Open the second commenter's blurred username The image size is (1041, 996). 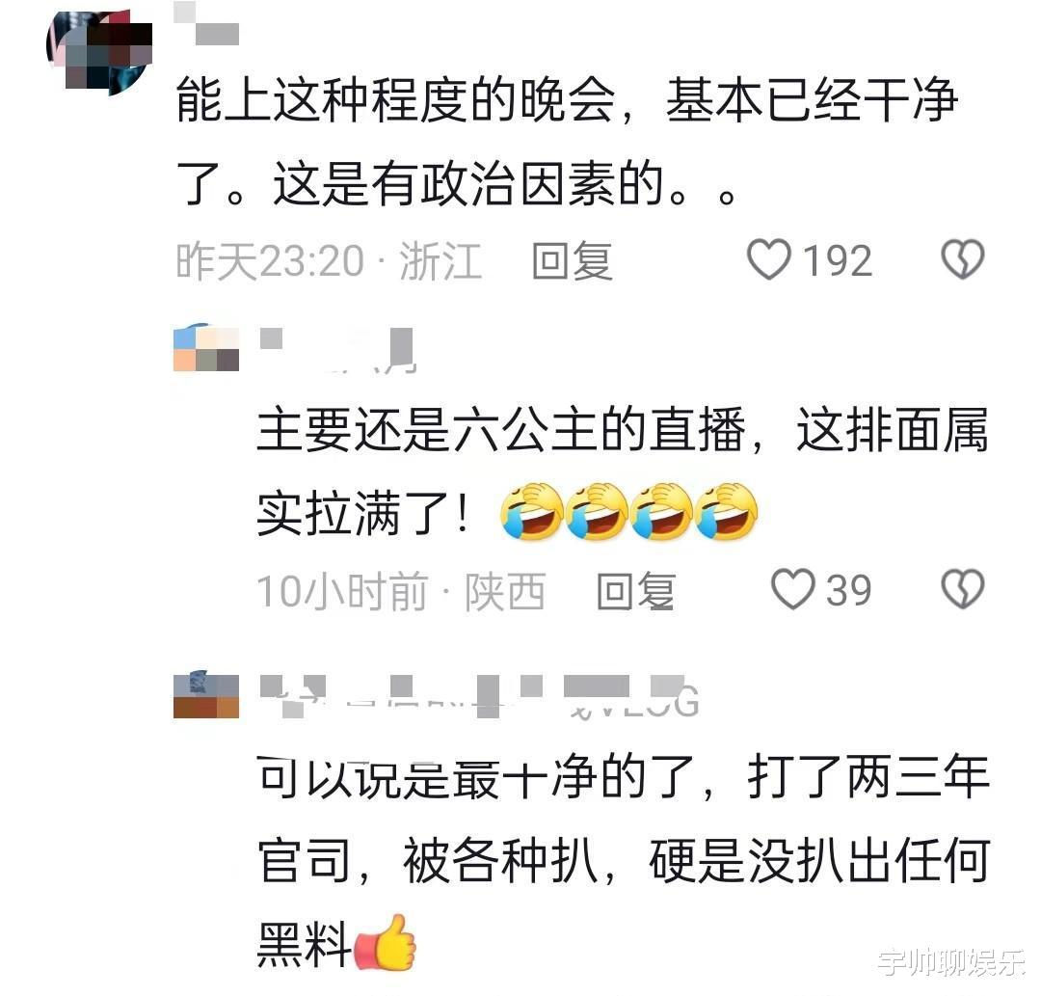tap(337, 349)
